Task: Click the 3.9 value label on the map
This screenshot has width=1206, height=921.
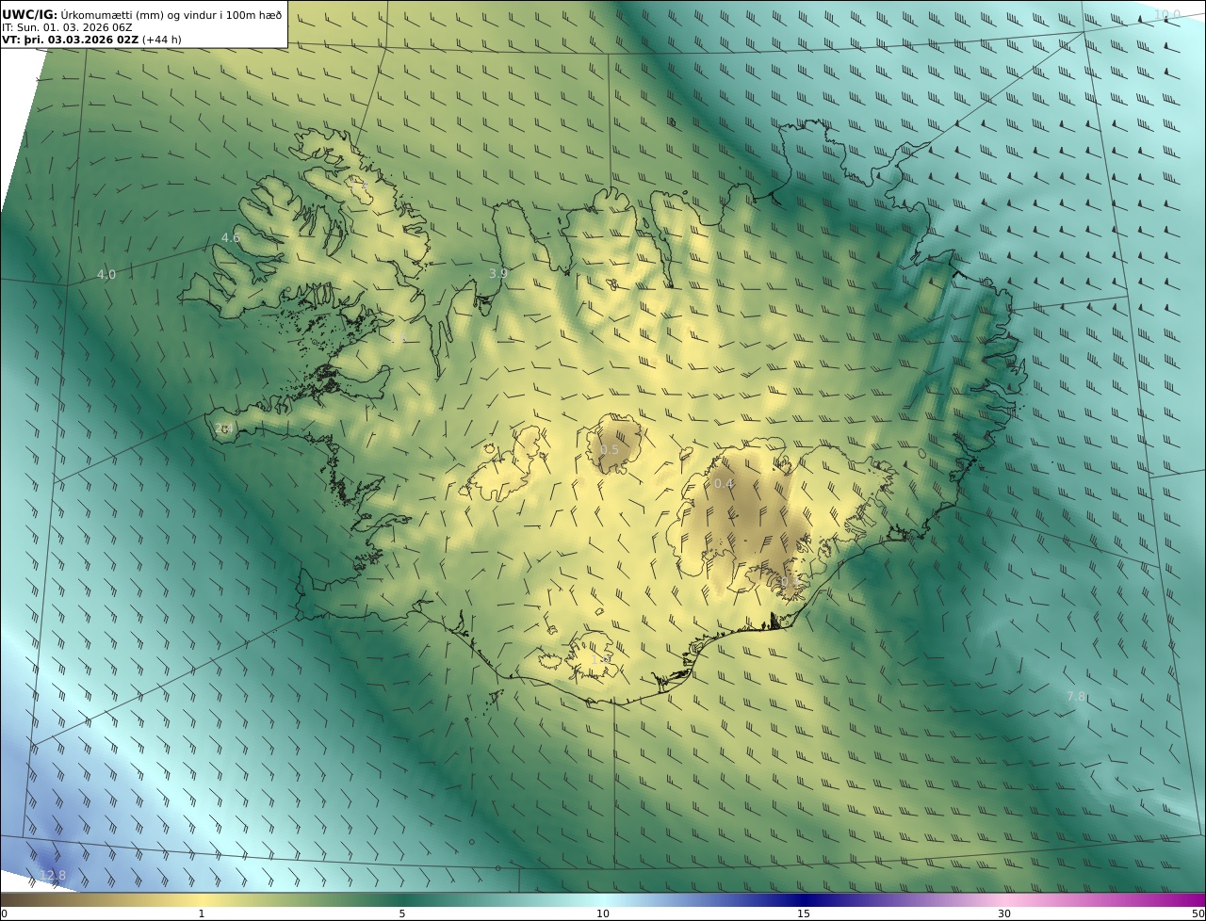Action: (498, 273)
